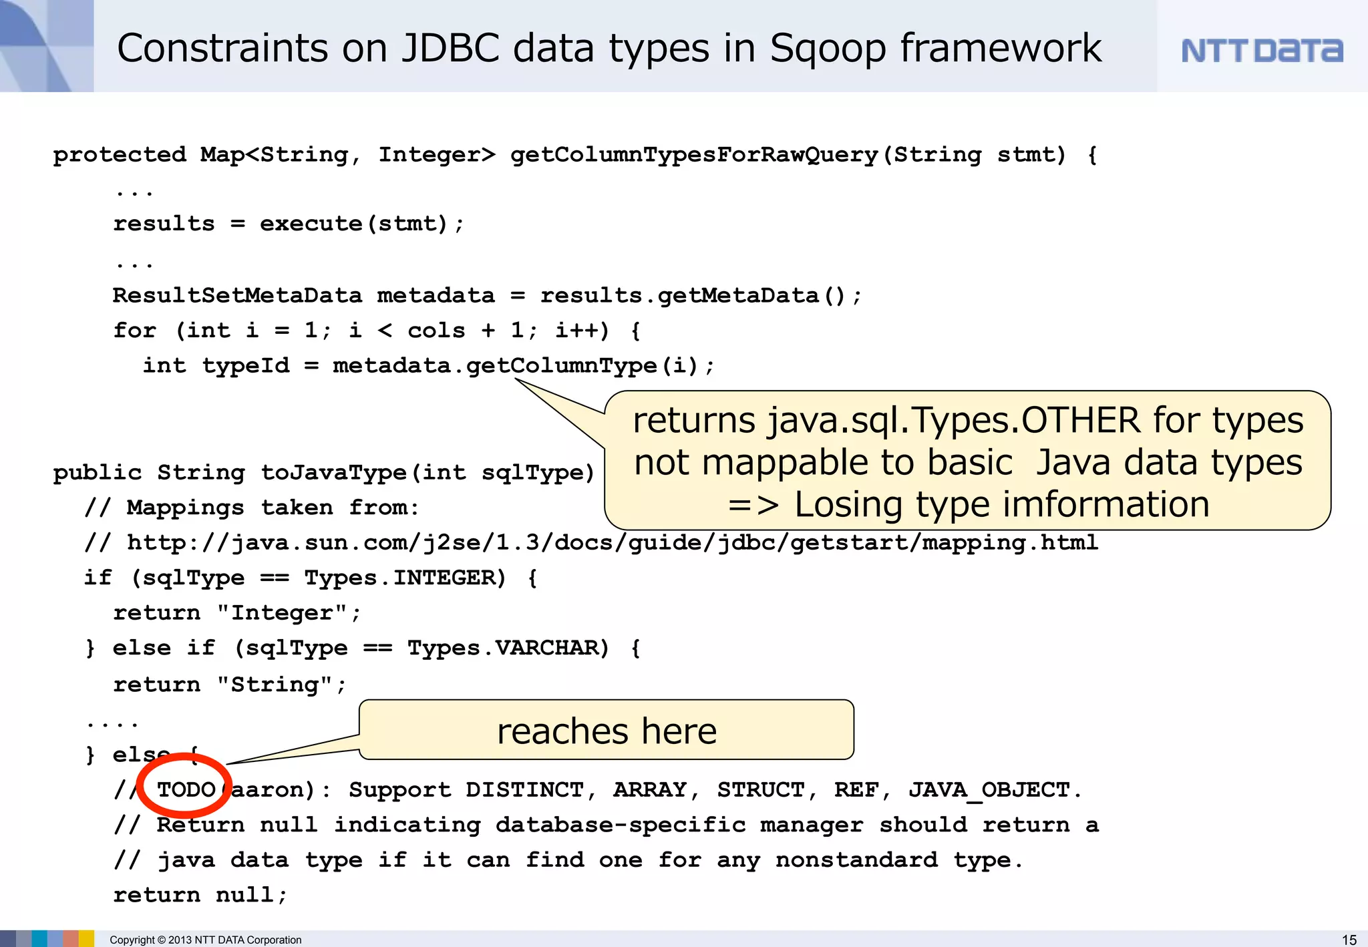Click the line 'return null;'
1368x947 pixels.
point(200,895)
